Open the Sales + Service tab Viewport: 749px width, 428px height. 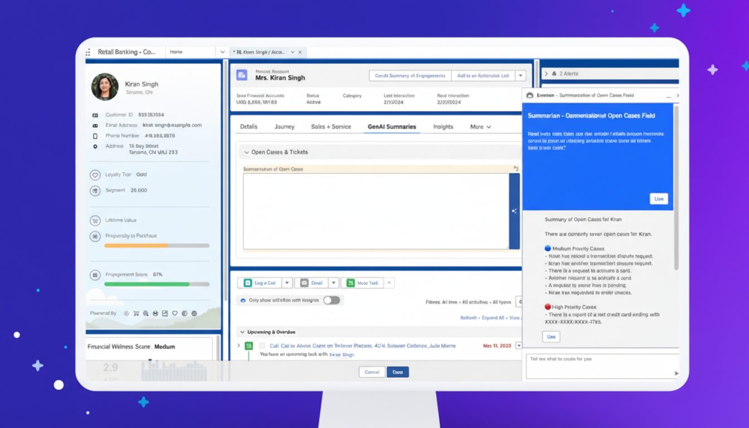coord(331,127)
